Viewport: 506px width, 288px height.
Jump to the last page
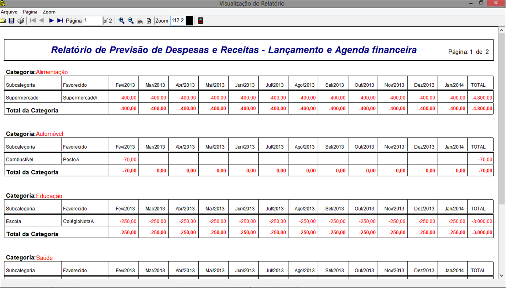point(60,21)
